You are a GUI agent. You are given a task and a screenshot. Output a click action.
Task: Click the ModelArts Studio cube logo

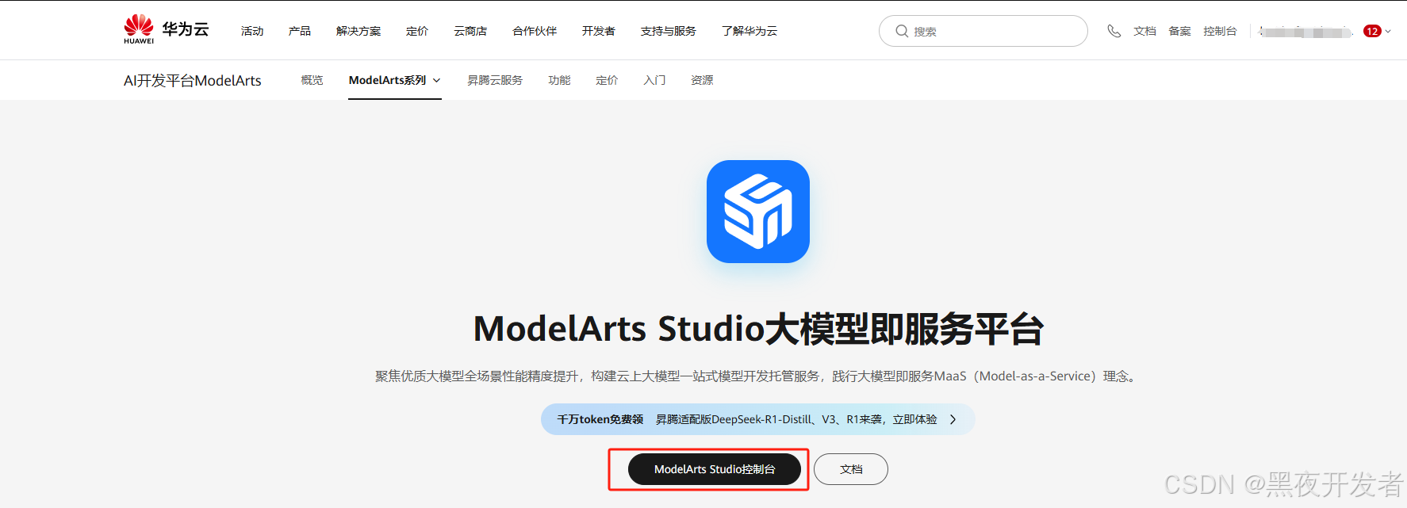coord(758,212)
